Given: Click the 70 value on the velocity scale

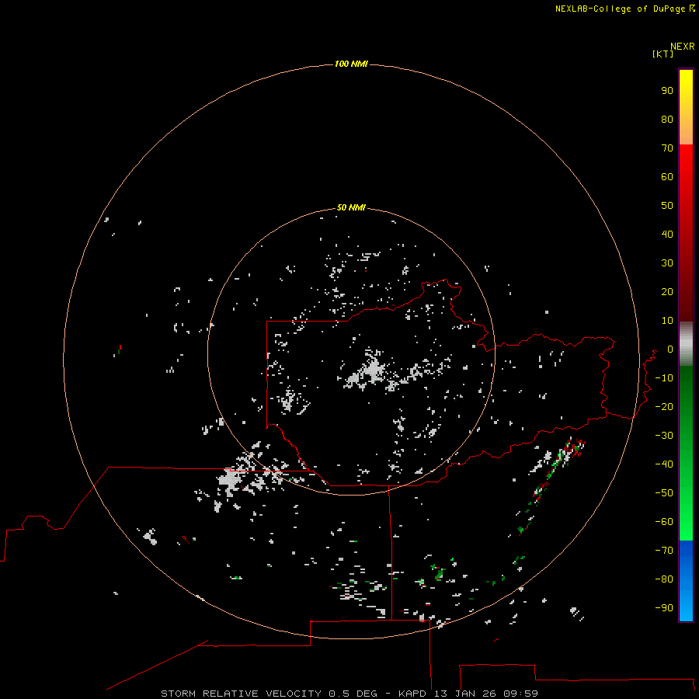Looking at the screenshot, I should click(x=667, y=148).
